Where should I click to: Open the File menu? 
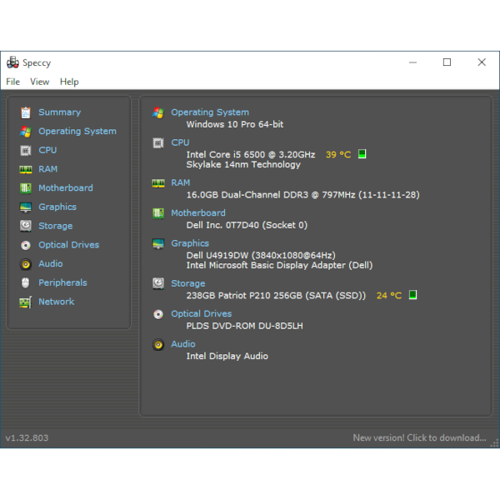pos(13,82)
